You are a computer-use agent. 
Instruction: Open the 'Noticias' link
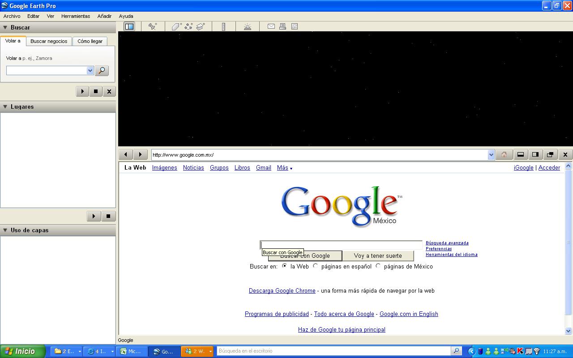pos(193,168)
